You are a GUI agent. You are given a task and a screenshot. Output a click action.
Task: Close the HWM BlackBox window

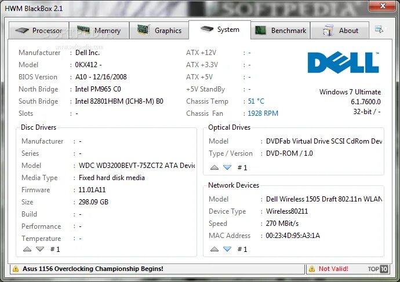[383, 6]
